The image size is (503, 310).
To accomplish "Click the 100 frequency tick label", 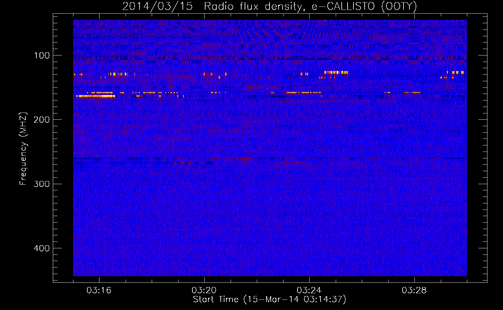I will point(42,55).
